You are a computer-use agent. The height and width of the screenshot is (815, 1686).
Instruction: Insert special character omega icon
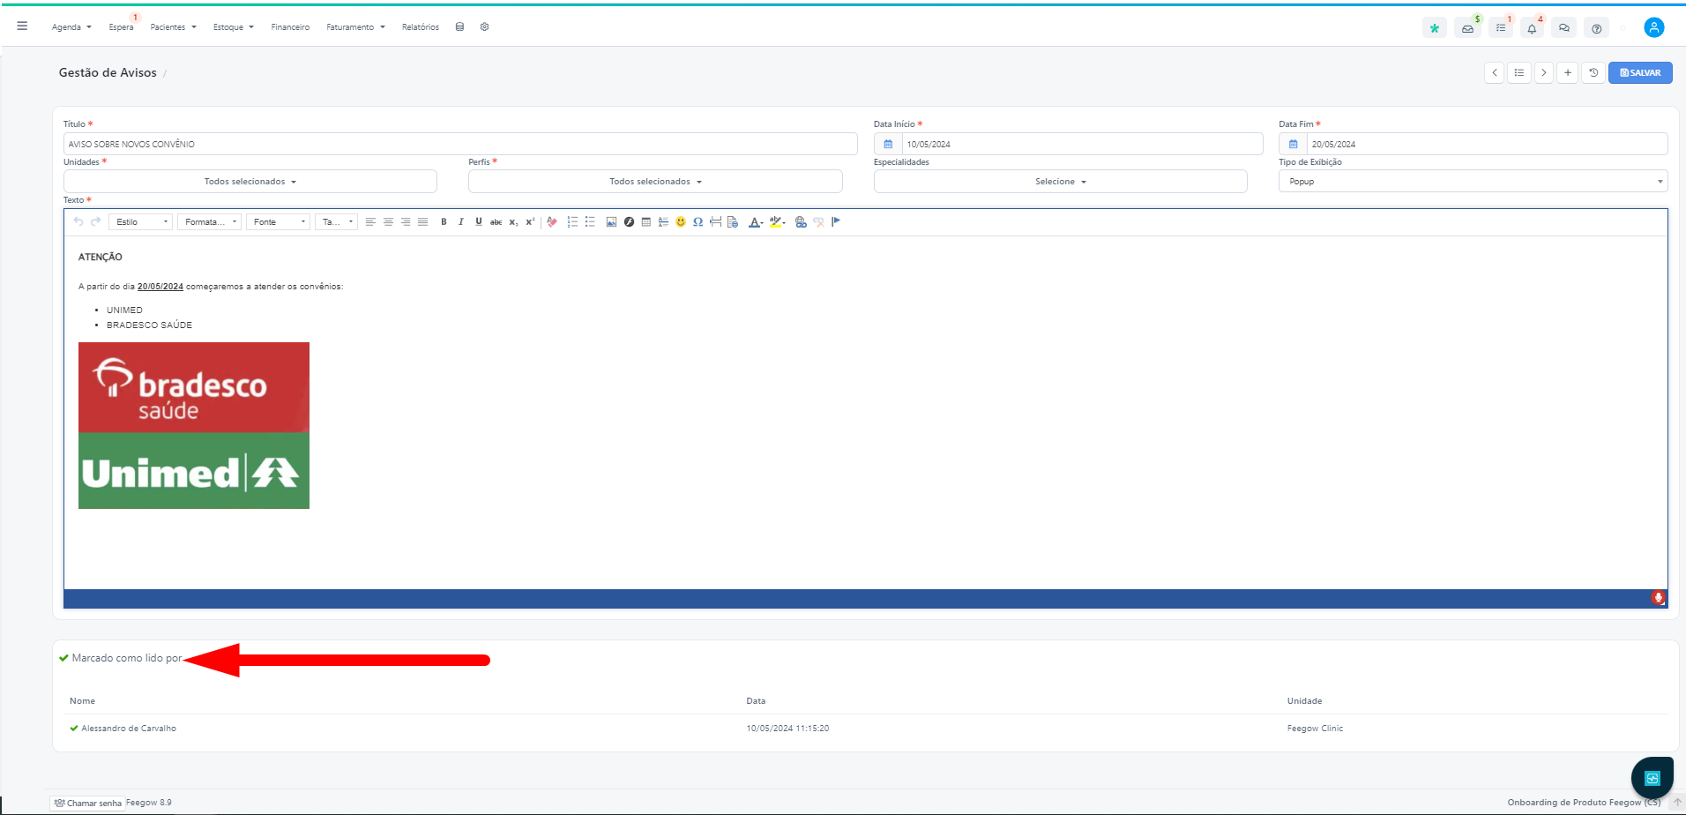(698, 222)
